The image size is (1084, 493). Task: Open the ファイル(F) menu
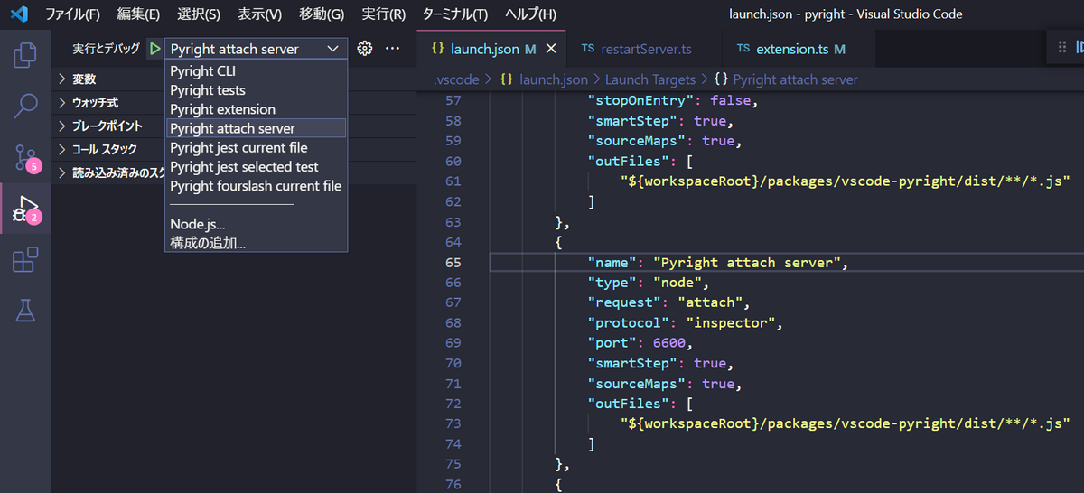point(72,14)
